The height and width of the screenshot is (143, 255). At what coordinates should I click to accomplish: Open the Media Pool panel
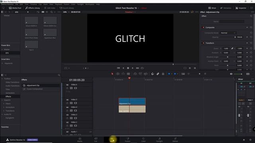click(x=15, y=8)
